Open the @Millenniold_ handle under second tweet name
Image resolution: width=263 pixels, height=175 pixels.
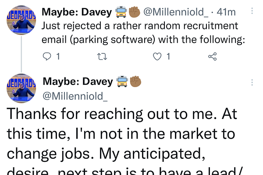coord(75,96)
